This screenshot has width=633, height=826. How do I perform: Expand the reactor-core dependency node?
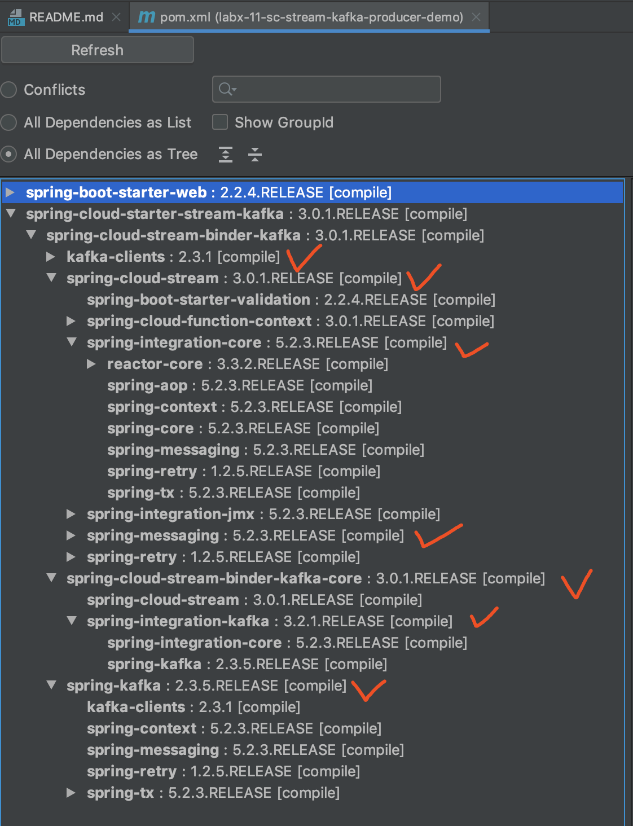90,364
